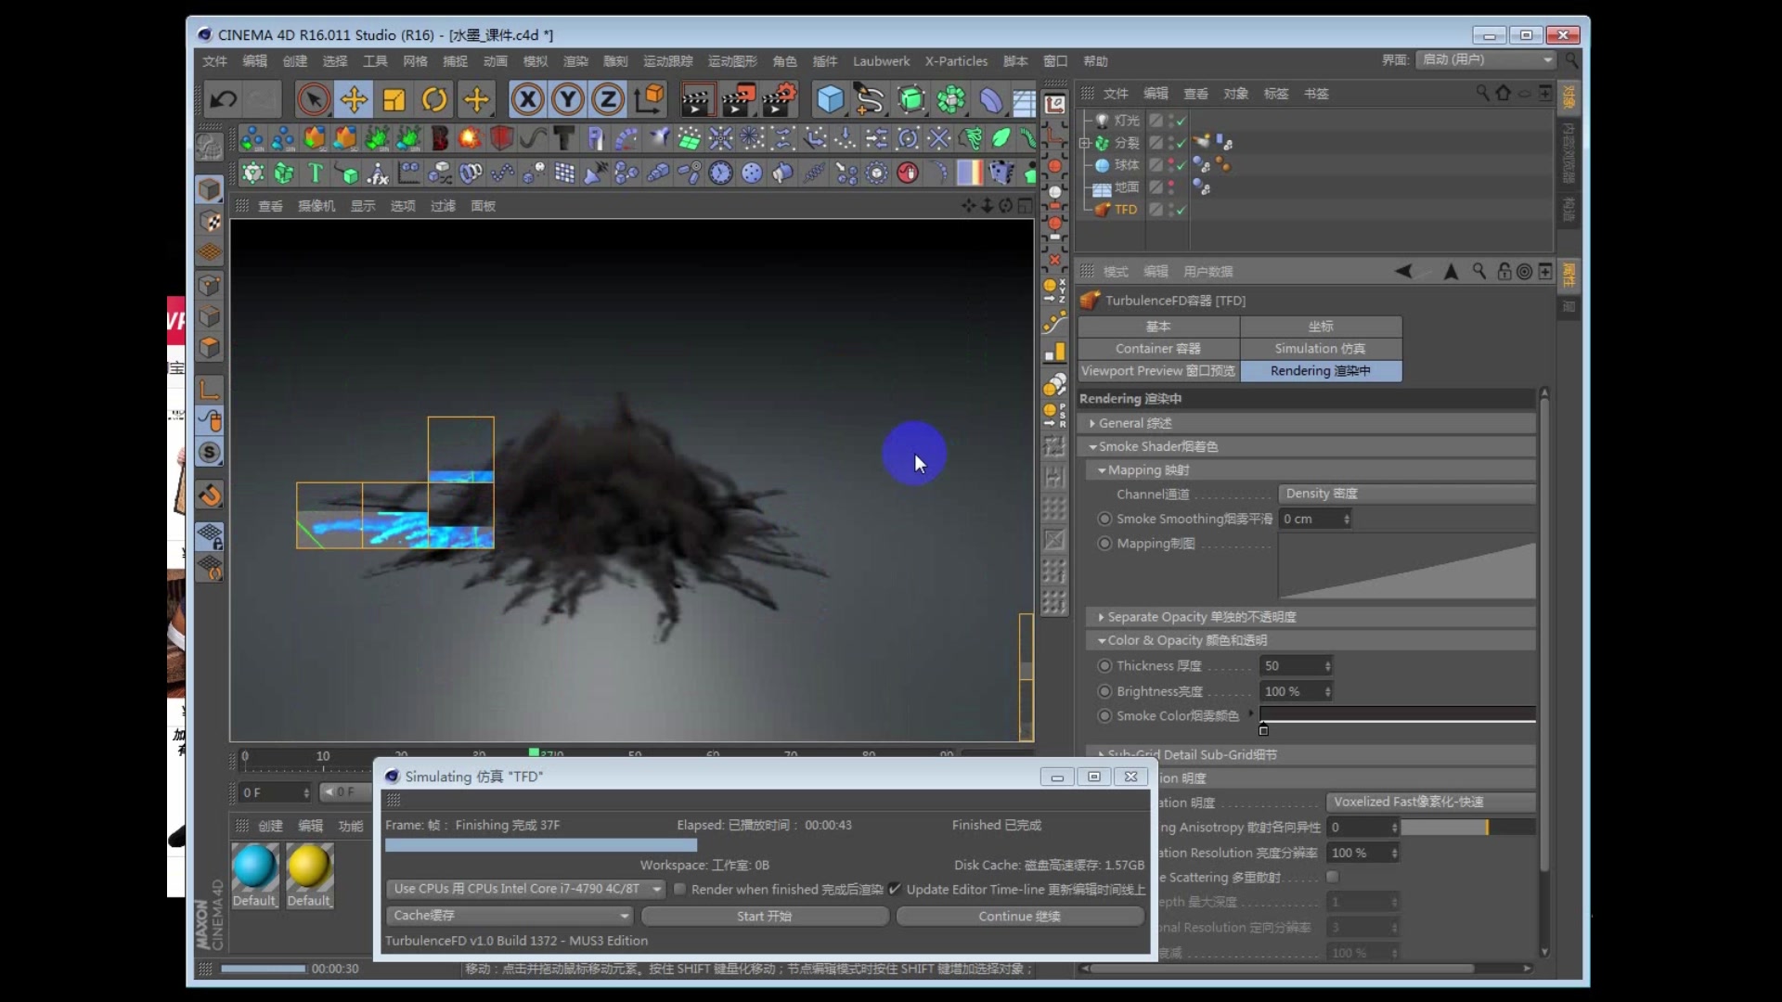This screenshot has height=1002, width=1782.
Task: Open the 渲染 menu in the menu bar
Action: (575, 61)
